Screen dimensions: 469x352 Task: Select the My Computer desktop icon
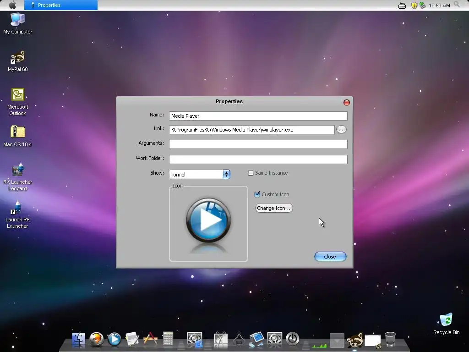(x=18, y=23)
